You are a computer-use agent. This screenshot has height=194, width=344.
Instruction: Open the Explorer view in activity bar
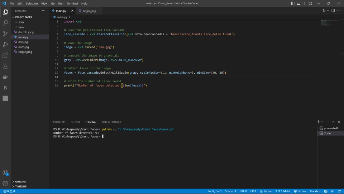click(5, 12)
